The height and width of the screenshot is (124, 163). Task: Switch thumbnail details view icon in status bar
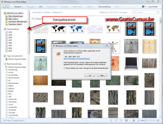click(x=134, y=120)
